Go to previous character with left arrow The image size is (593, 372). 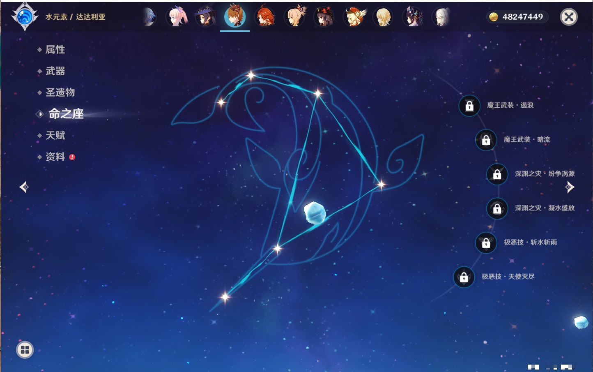pyautogui.click(x=24, y=187)
